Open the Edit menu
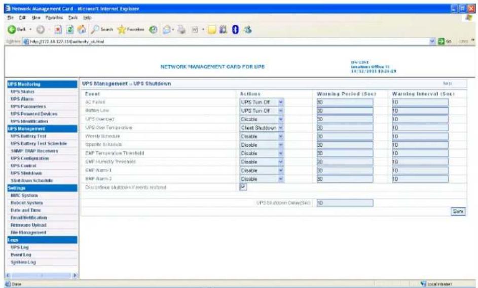478x288 pixels. (x=22, y=18)
